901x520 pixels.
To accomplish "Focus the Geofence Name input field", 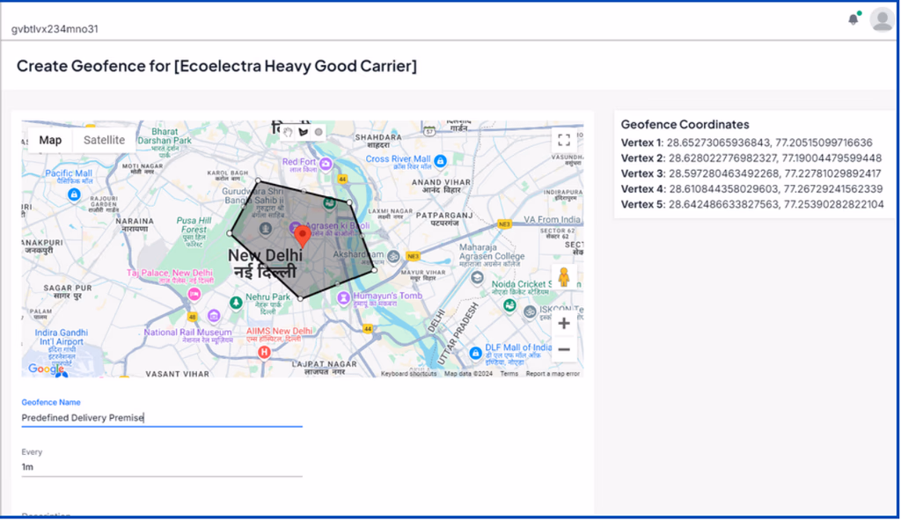I will tap(162, 418).
